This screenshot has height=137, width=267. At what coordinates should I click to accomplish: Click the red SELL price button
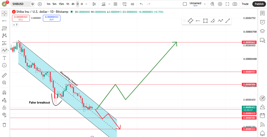pos(21,18)
